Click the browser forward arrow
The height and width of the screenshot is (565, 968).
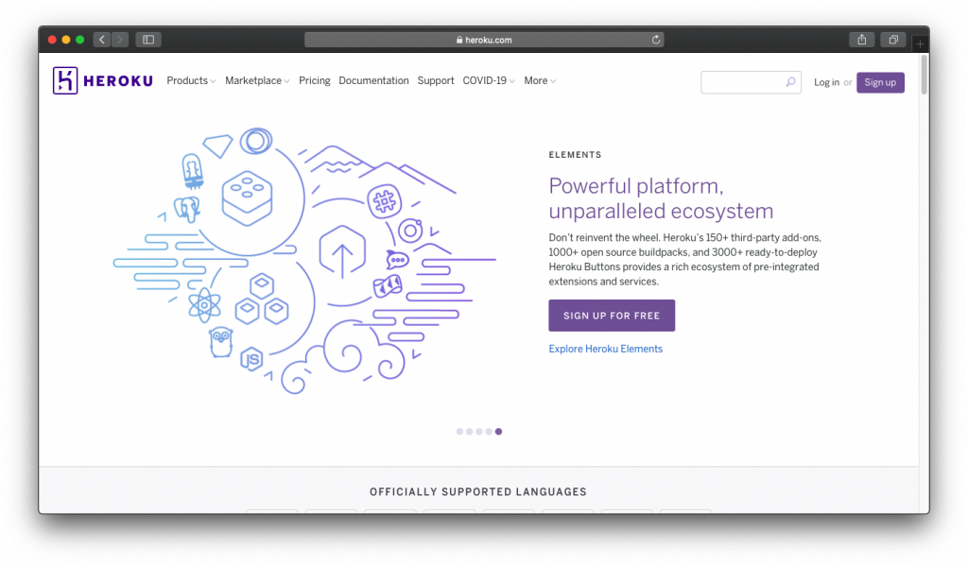[x=120, y=40]
